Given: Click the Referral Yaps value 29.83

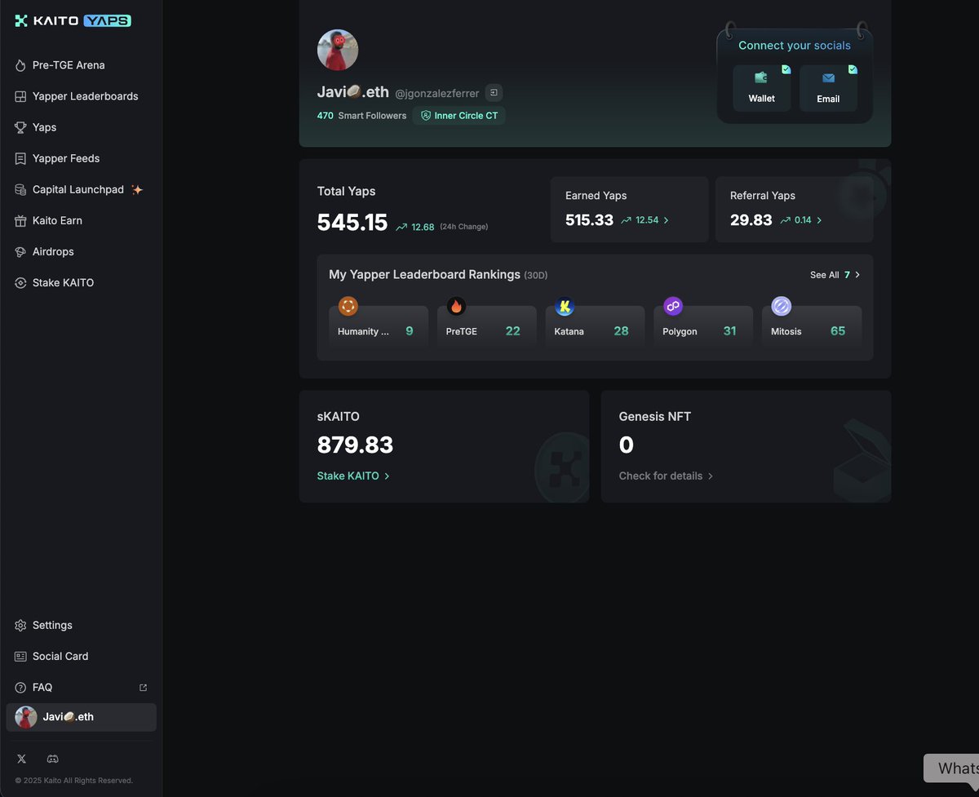Looking at the screenshot, I should point(751,220).
